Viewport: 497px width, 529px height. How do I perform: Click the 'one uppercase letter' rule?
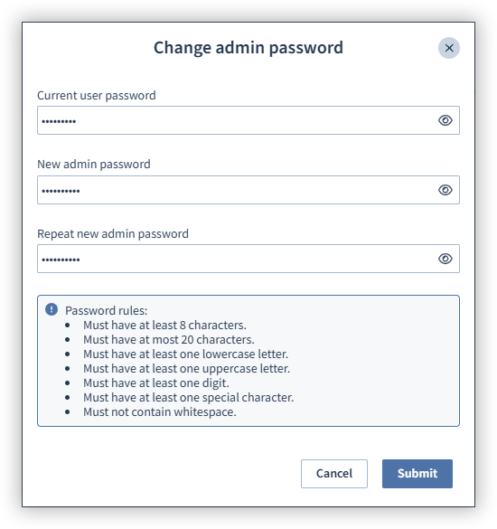click(x=186, y=368)
